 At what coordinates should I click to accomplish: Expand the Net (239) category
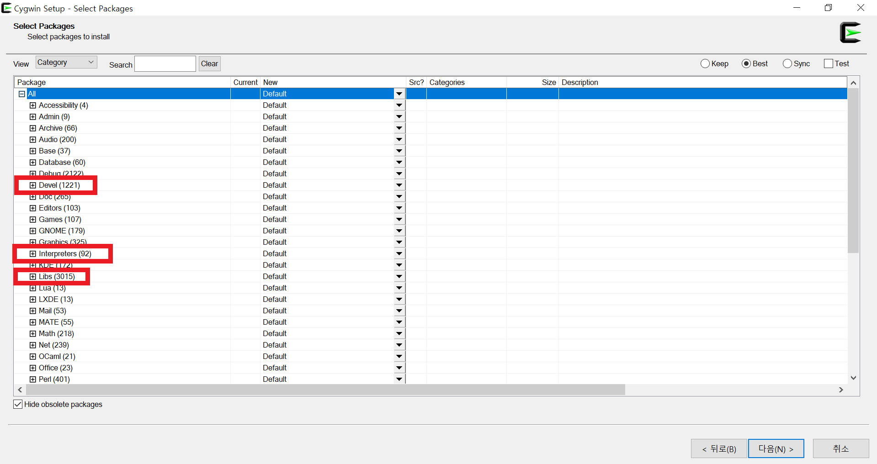pos(33,345)
